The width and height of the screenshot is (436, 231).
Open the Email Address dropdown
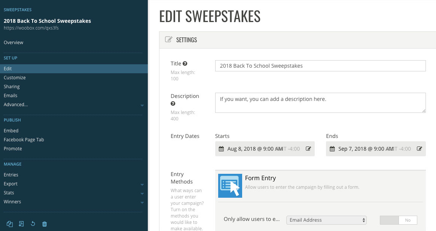point(326,220)
